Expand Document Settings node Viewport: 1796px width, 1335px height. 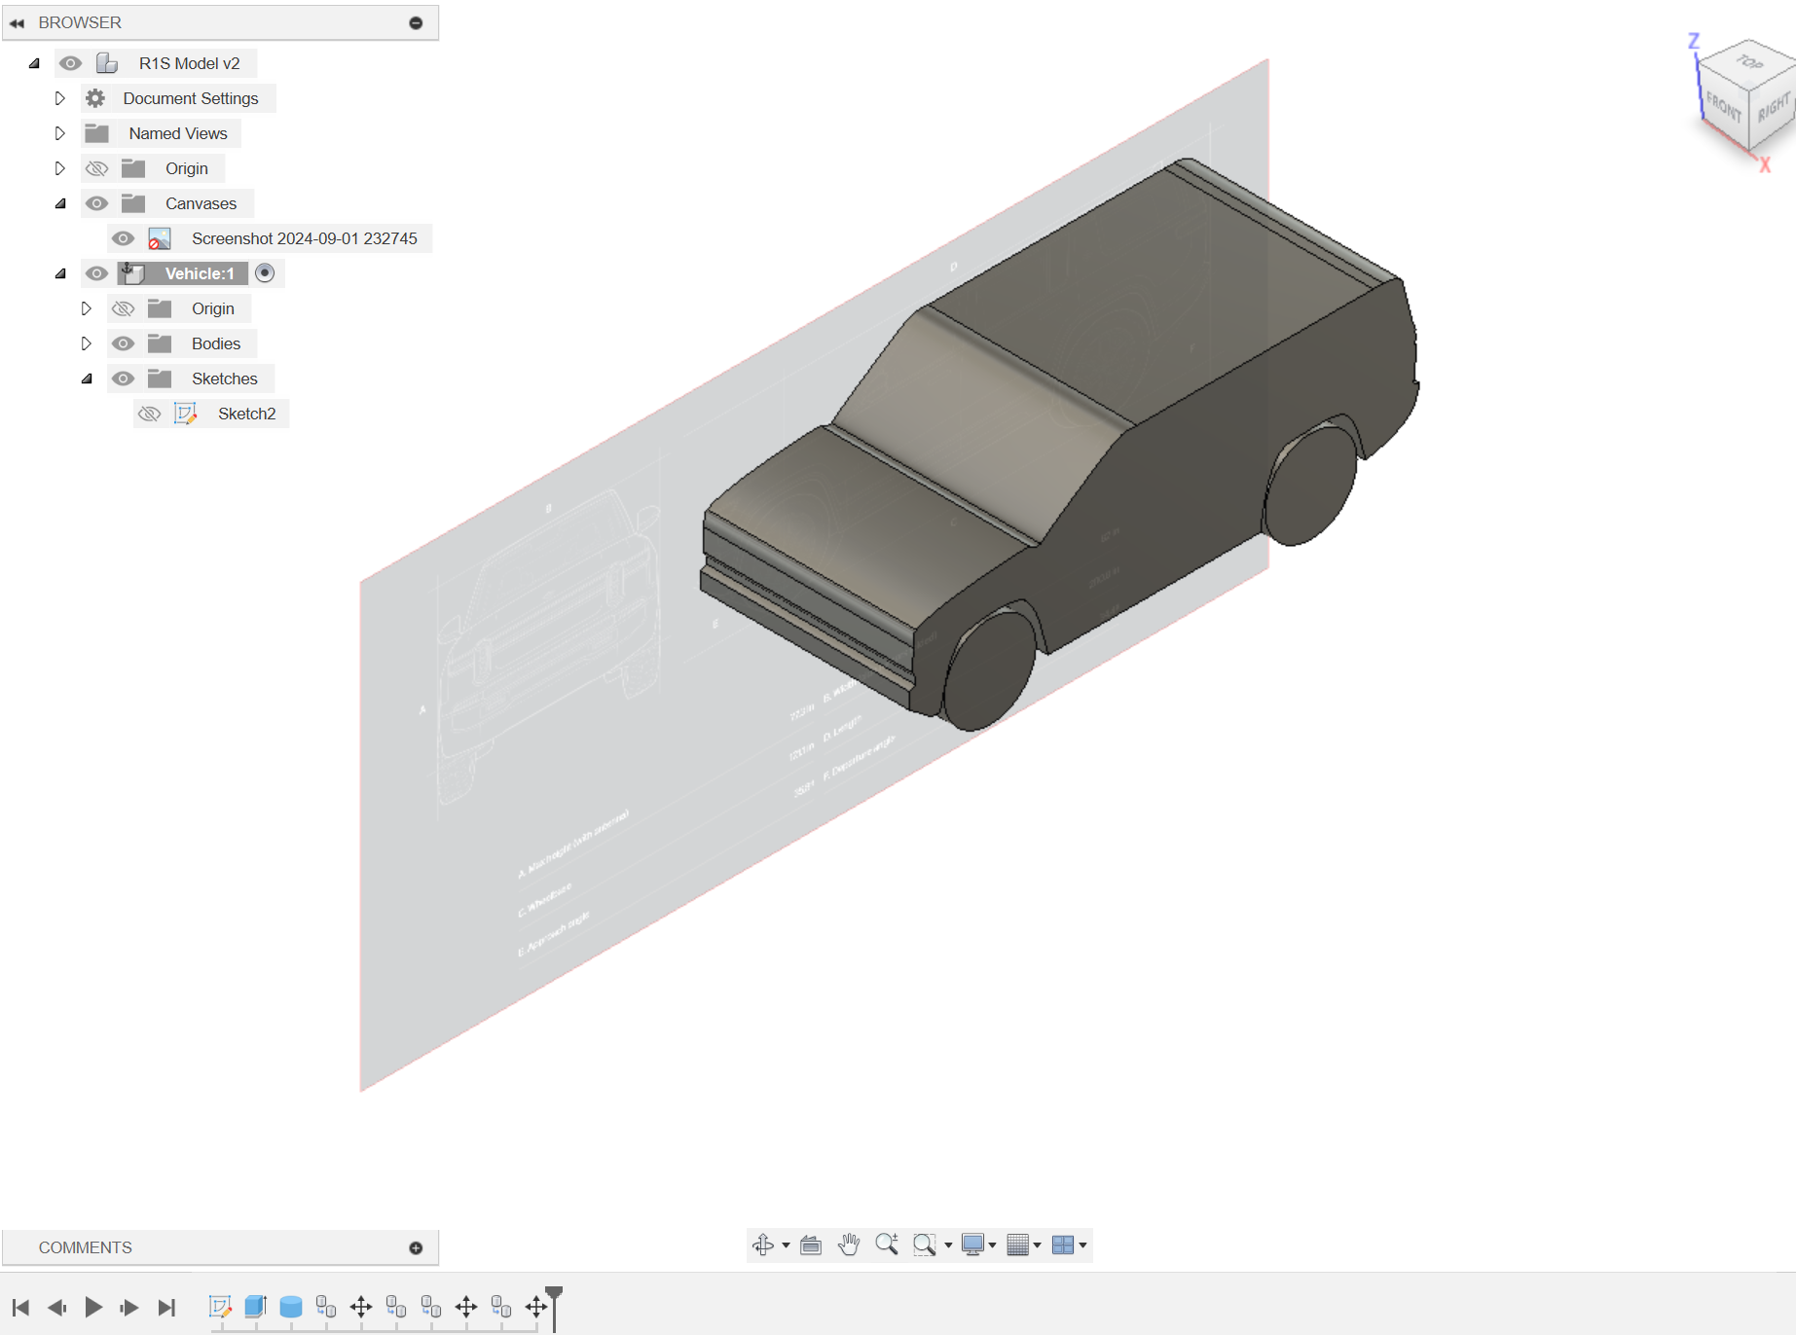59,98
